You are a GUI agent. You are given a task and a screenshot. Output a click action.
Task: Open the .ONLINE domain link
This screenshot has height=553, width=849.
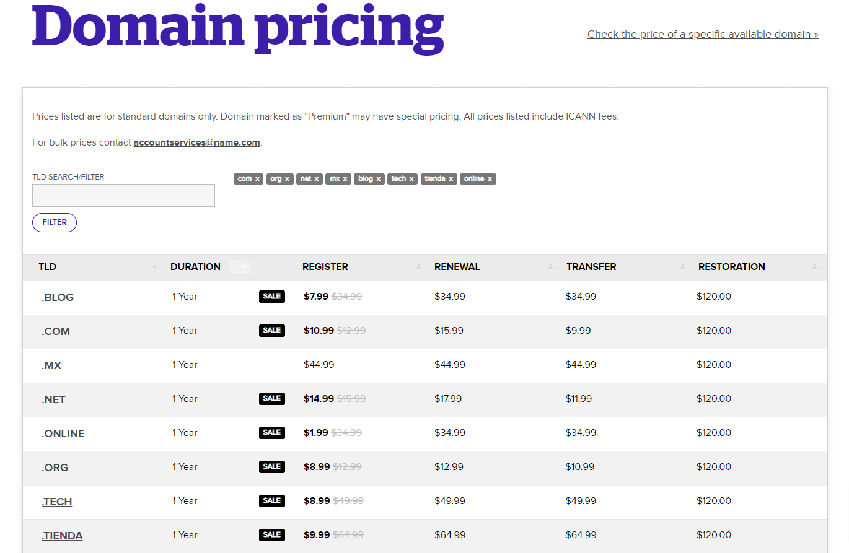63,433
